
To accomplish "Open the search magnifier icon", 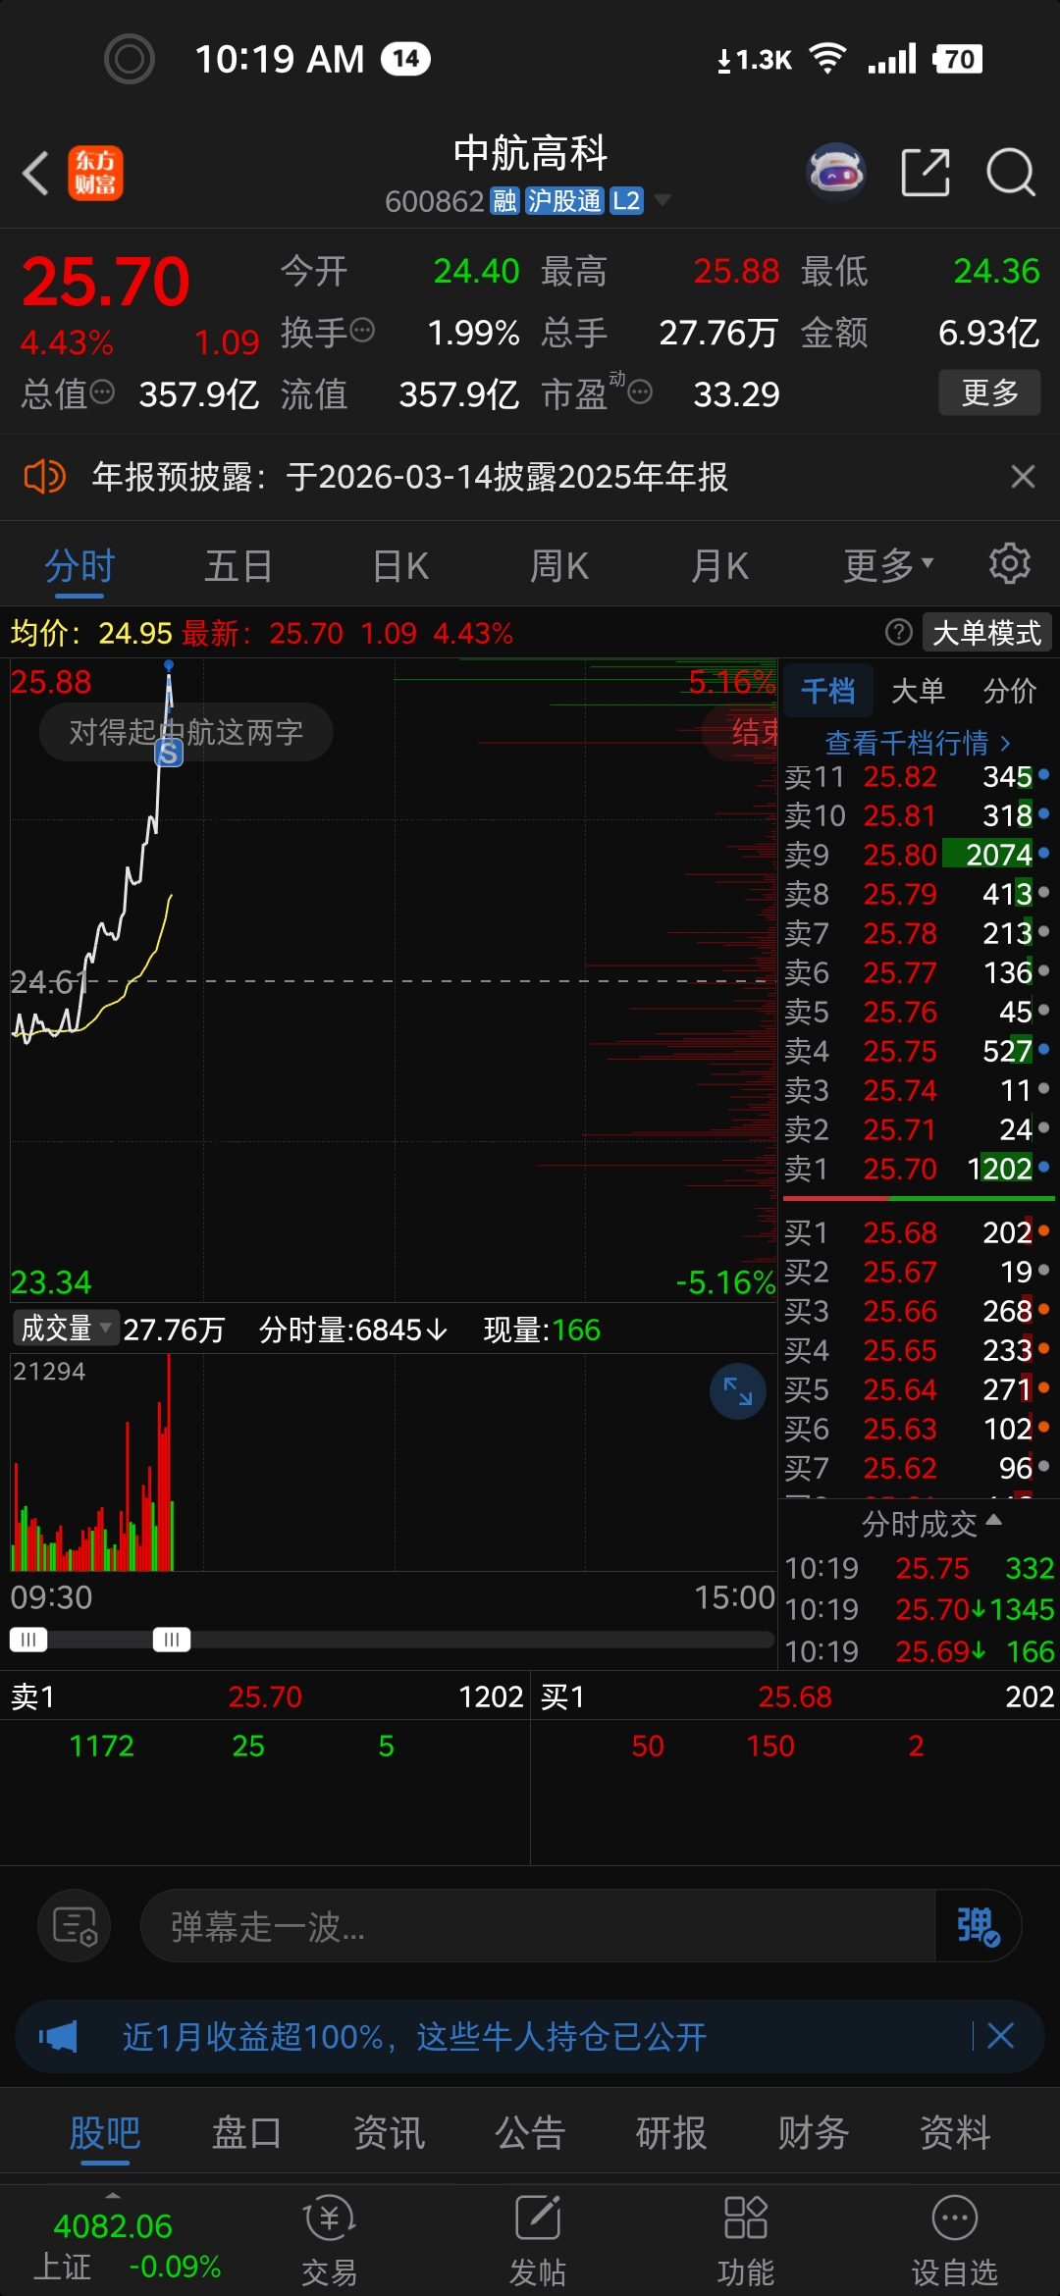I will (1011, 173).
